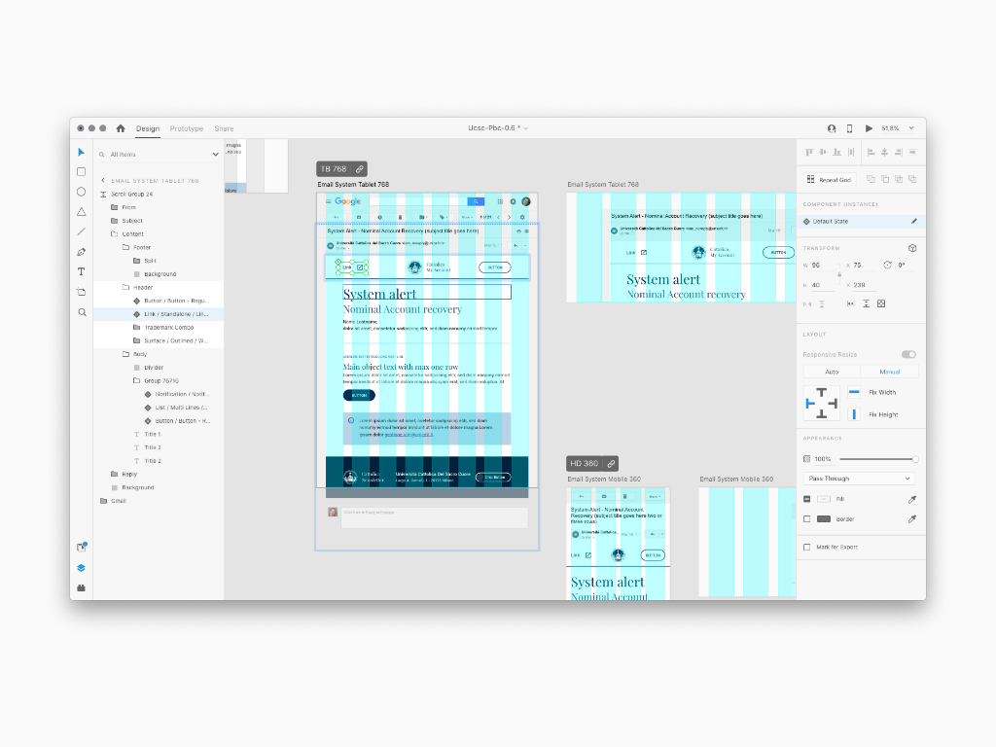The image size is (996, 747).
Task: Select the Line tool
Action: 82,231
